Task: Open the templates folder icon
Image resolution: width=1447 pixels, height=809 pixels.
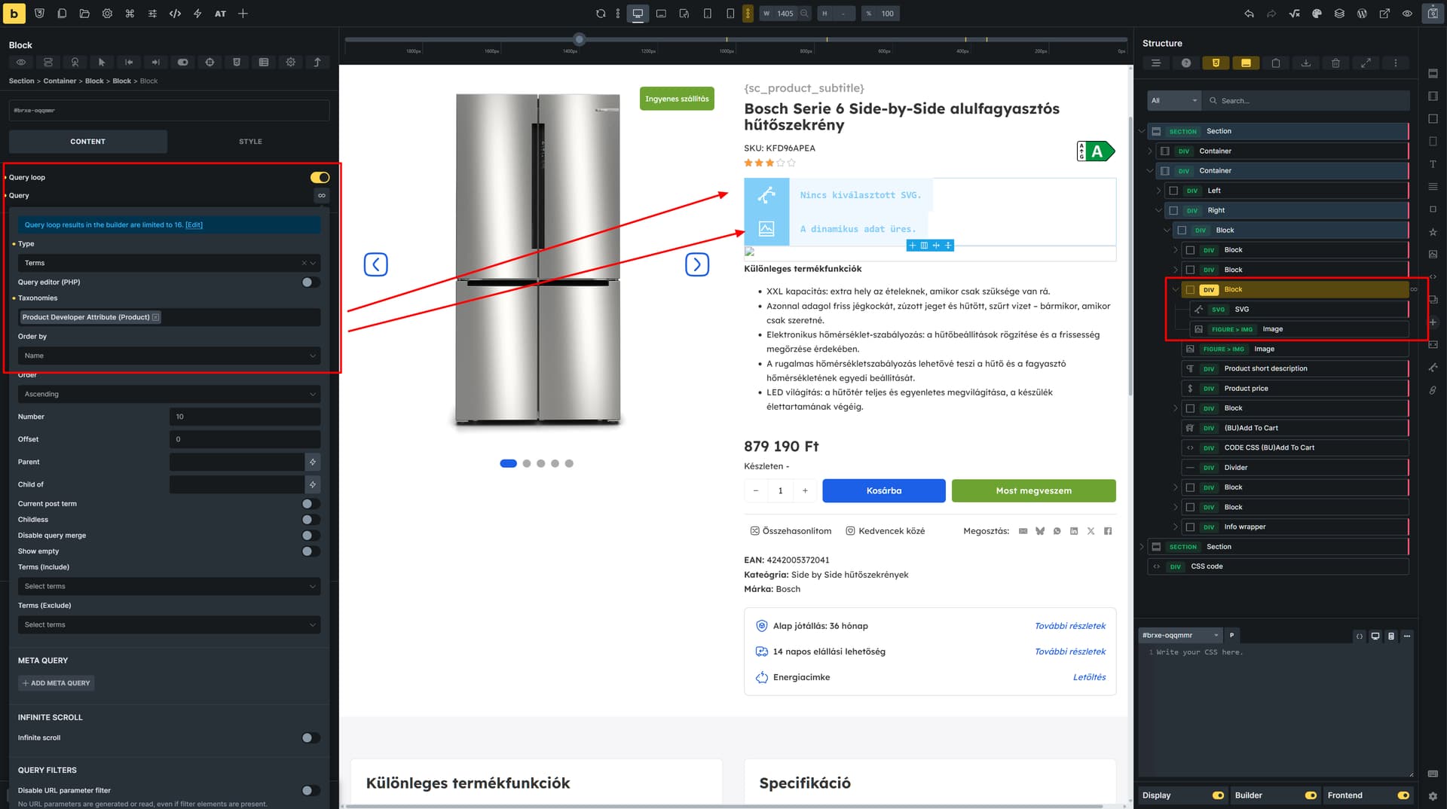Action: pyautogui.click(x=84, y=14)
